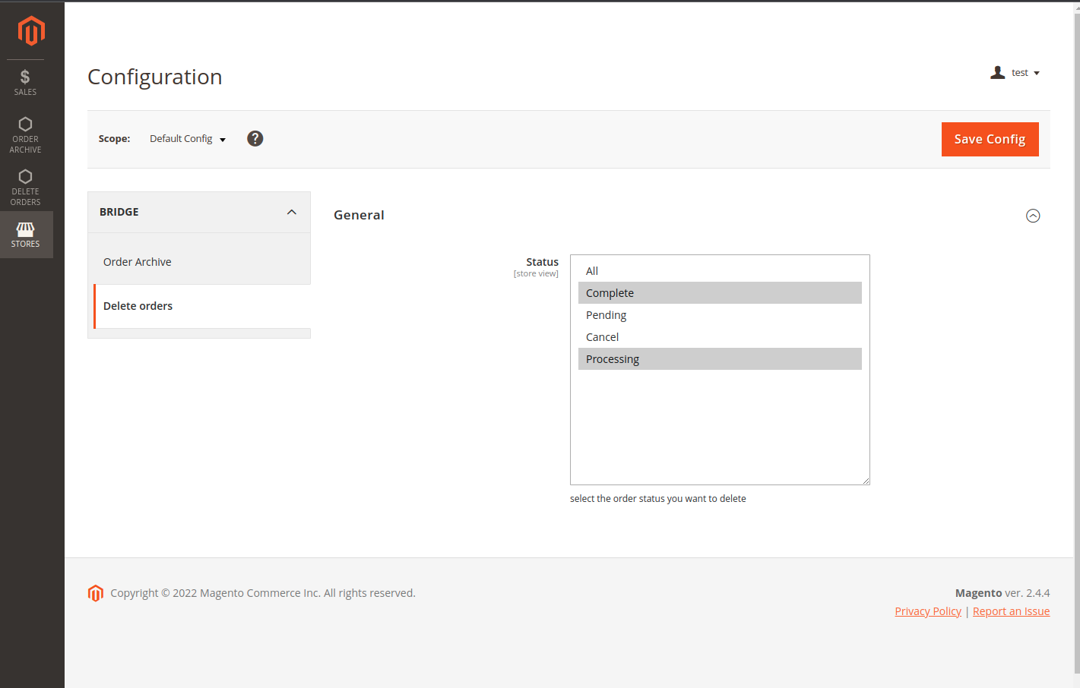
Task: Click the user account avatar icon
Action: pos(998,73)
